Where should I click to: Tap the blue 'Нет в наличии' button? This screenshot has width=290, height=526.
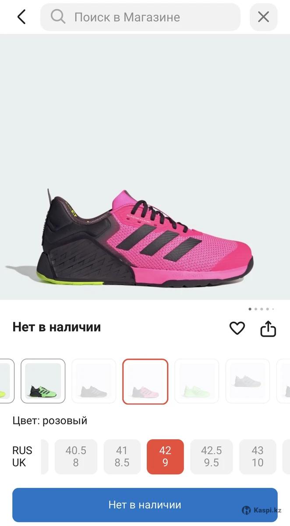145,505
